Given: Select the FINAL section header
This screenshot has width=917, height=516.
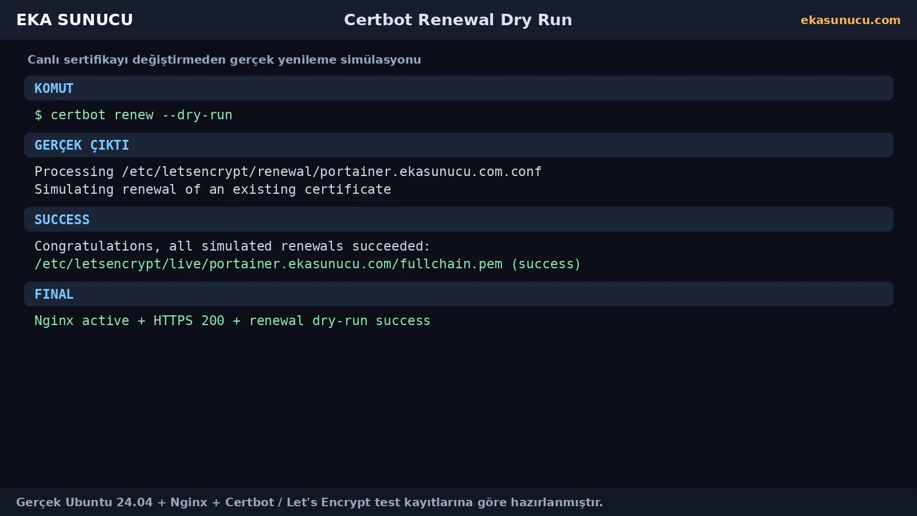Looking at the screenshot, I should pyautogui.click(x=458, y=294).
